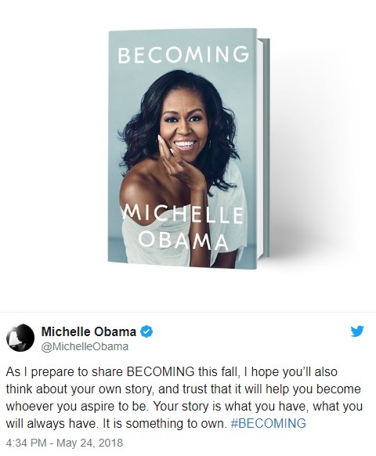The width and height of the screenshot is (376, 456).
Task: Click the @MichelleObama handle
Action: [85, 346]
